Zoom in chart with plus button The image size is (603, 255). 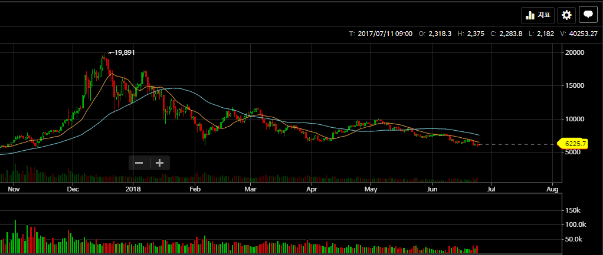click(159, 163)
